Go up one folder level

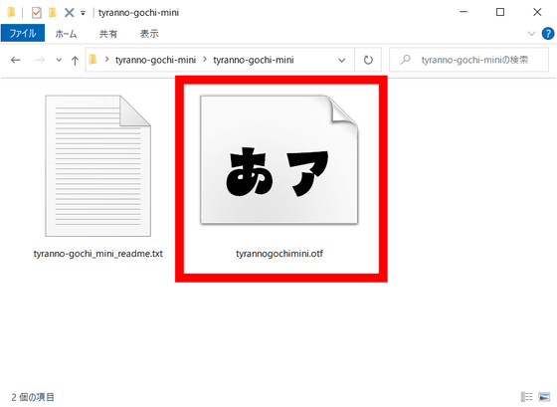[75, 61]
